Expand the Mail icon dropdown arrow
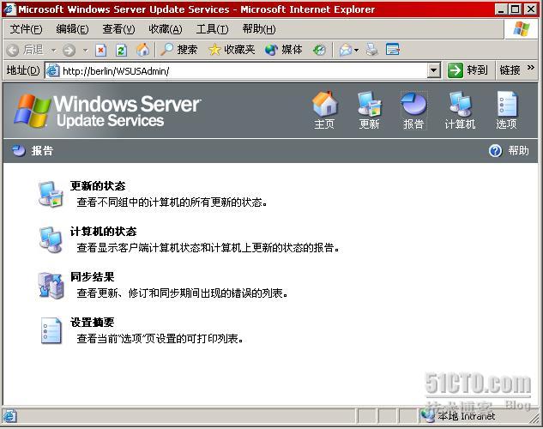The image size is (543, 429). (x=356, y=51)
